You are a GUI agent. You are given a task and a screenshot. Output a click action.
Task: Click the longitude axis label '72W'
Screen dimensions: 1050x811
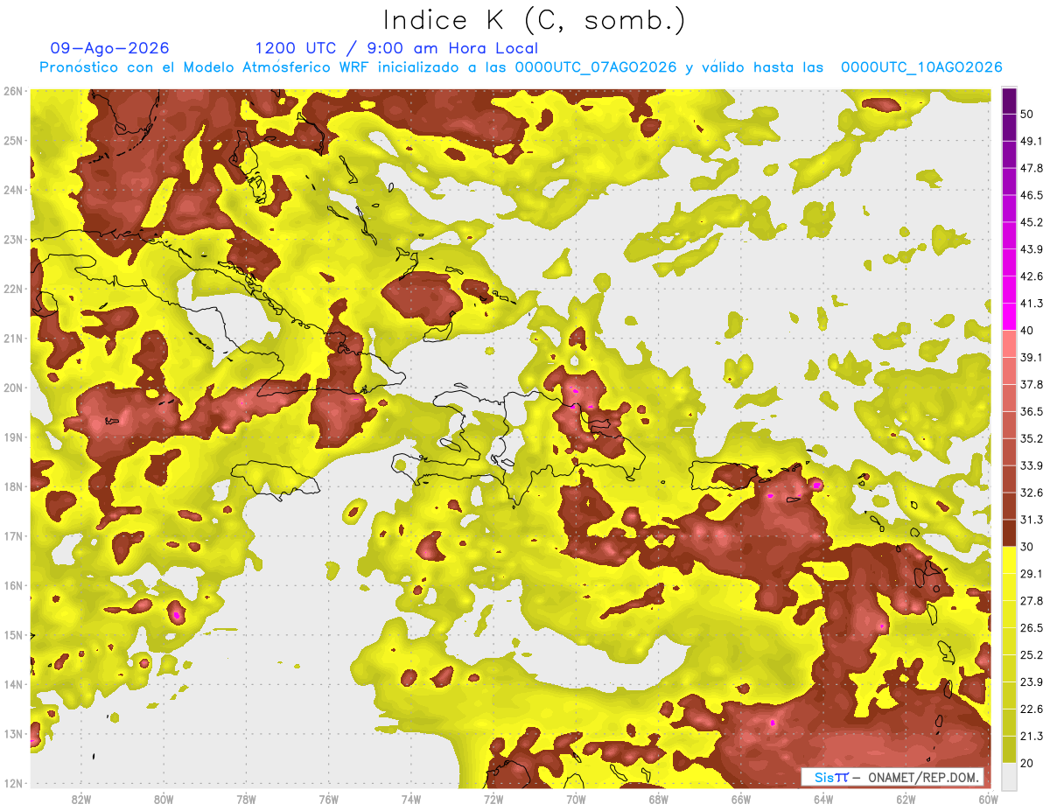[493, 799]
